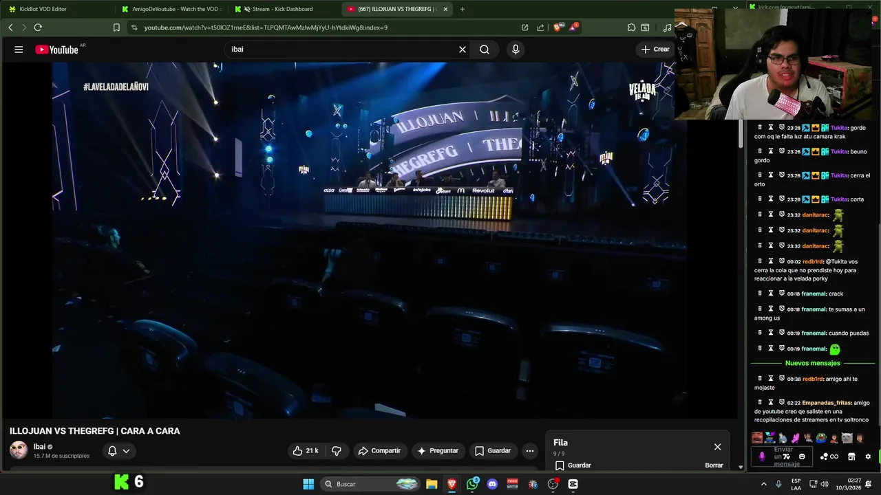Click the infinity icon in chat bar

tap(834, 456)
